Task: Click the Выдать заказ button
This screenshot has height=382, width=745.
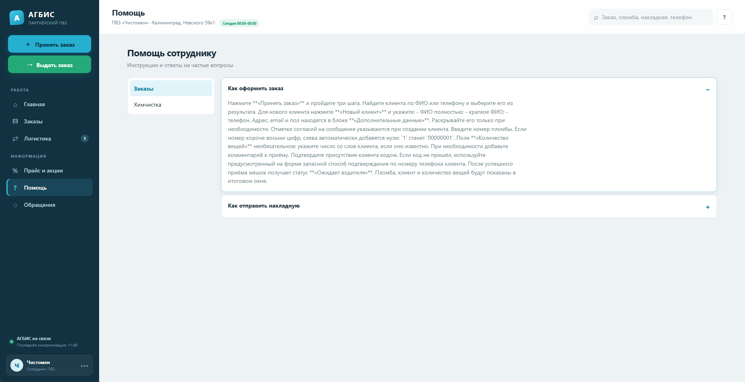Action: (50, 64)
